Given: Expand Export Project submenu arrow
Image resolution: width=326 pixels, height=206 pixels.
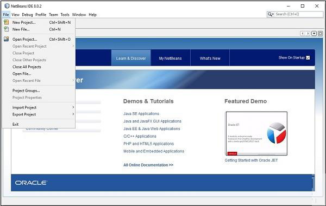Looking at the screenshot, I should [73, 114].
